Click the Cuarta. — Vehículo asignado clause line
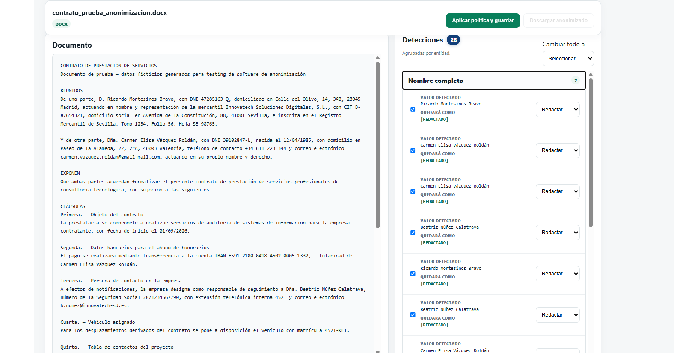 98,322
